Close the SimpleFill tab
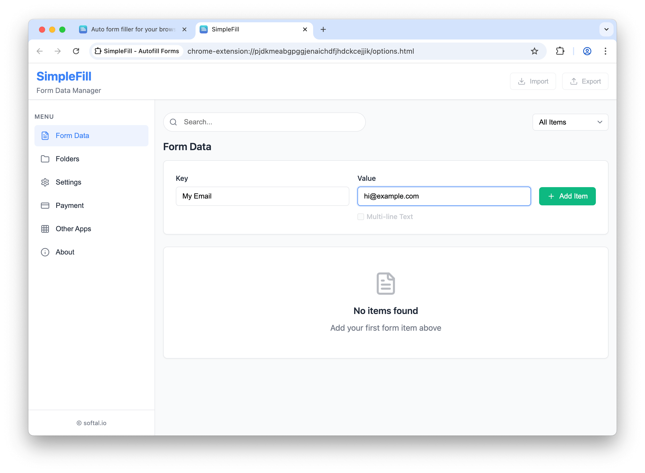 pyautogui.click(x=305, y=29)
